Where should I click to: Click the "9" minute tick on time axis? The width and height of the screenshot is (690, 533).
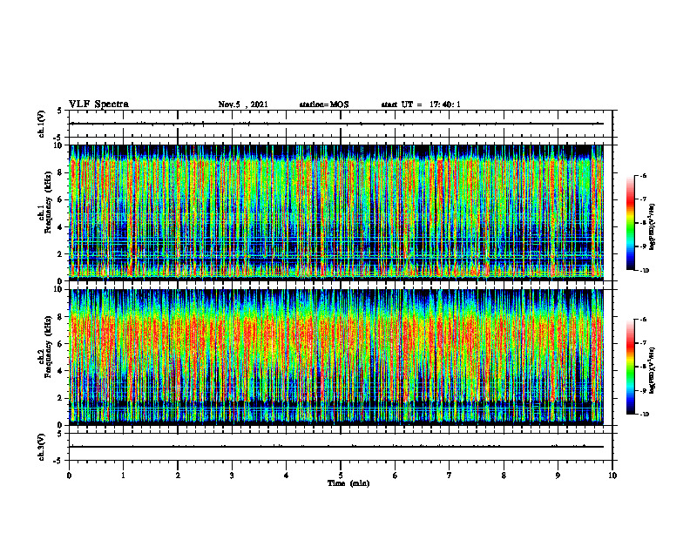coord(558,476)
